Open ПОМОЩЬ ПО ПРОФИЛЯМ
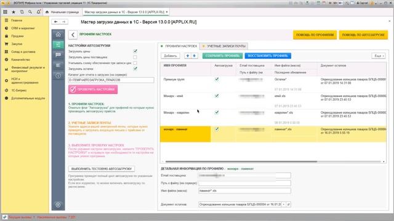This screenshot has height=221, width=394. [315, 35]
